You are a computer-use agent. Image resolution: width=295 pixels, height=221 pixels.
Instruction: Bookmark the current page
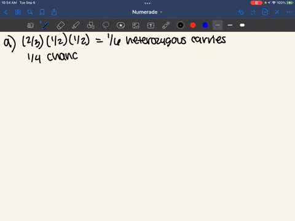(x=42, y=12)
